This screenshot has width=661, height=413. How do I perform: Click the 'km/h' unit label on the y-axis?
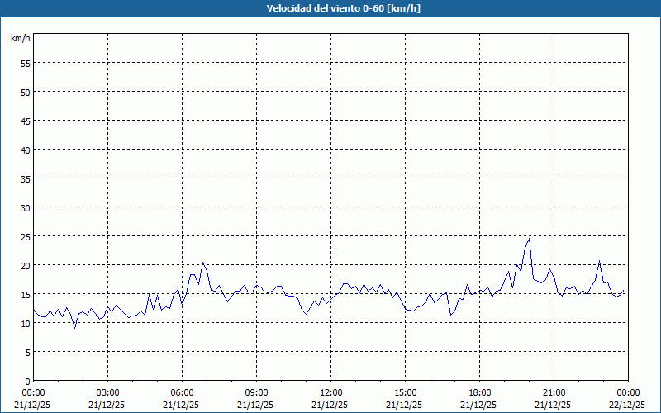[20, 39]
